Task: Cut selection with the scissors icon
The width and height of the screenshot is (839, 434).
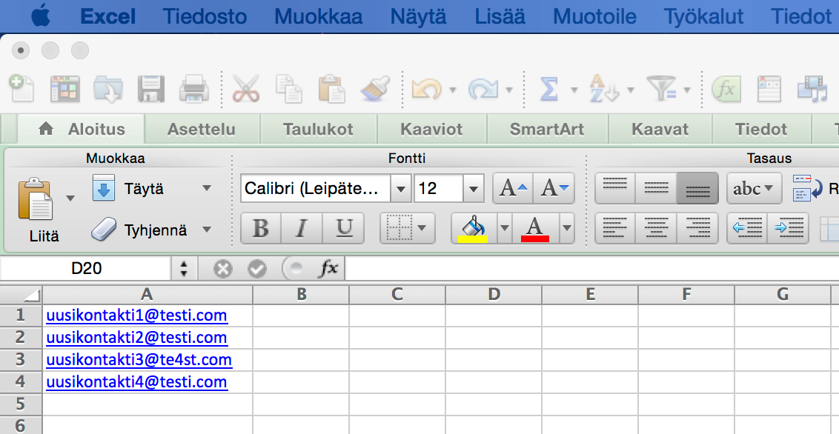Action: [x=246, y=89]
